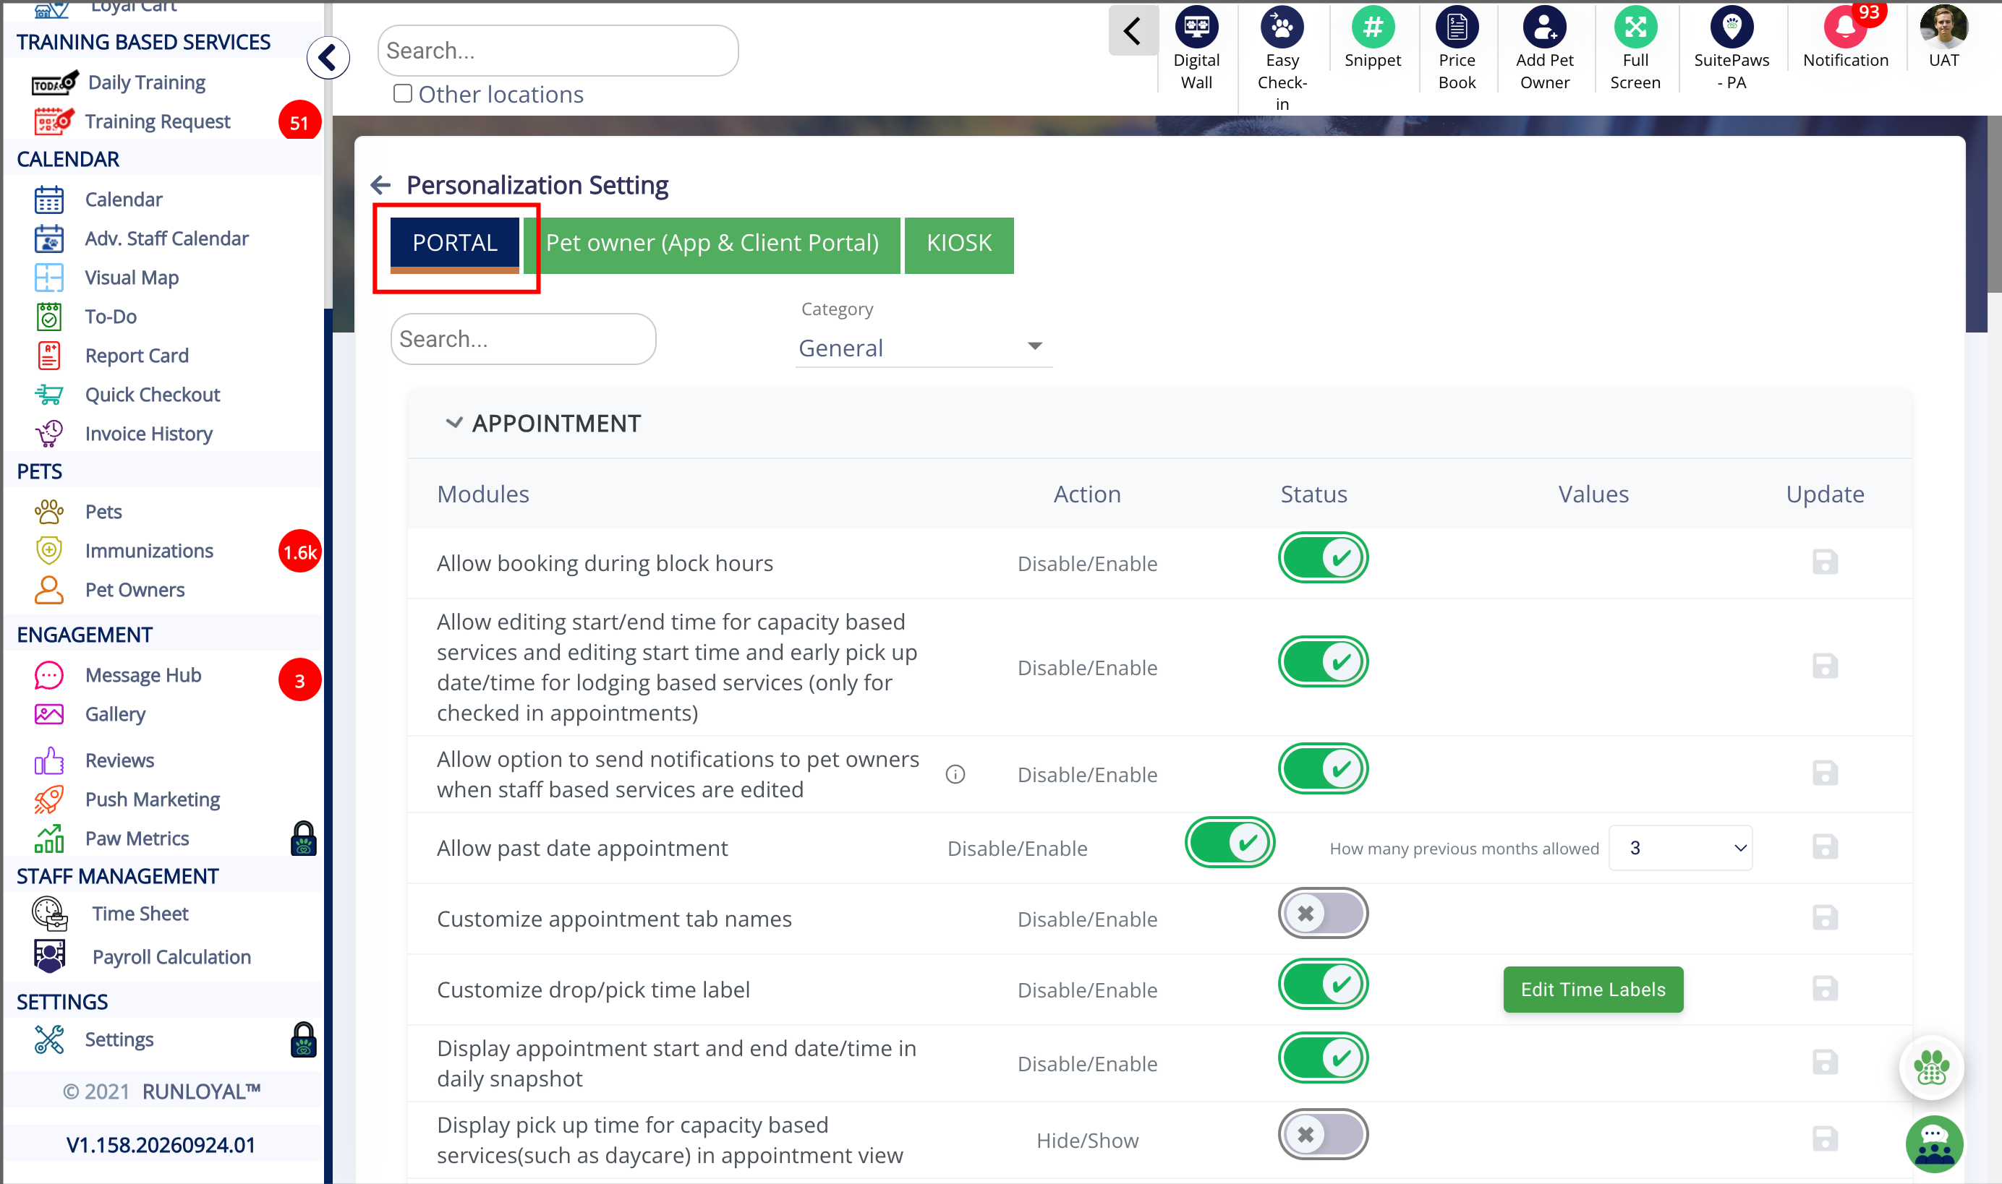This screenshot has width=2002, height=1184.
Task: Toggle Customize drop/pick time label switch
Action: [x=1323, y=984]
